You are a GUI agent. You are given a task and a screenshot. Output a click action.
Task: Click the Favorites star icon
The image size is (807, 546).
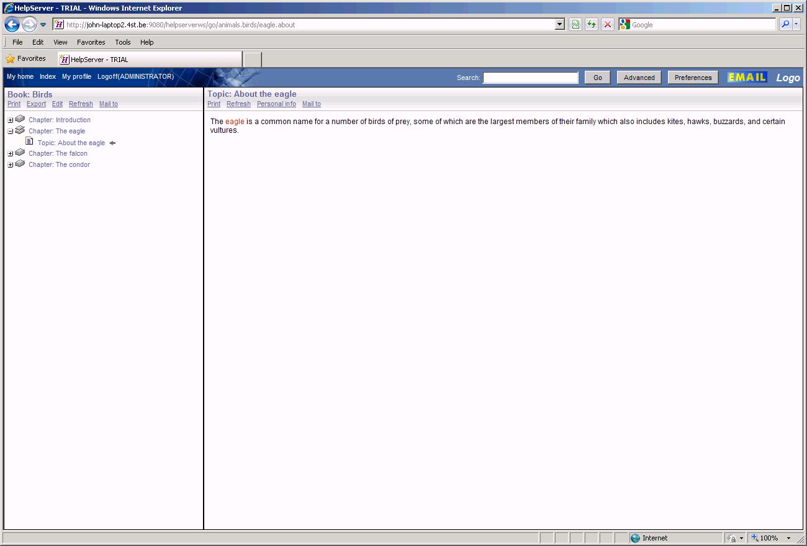point(10,59)
